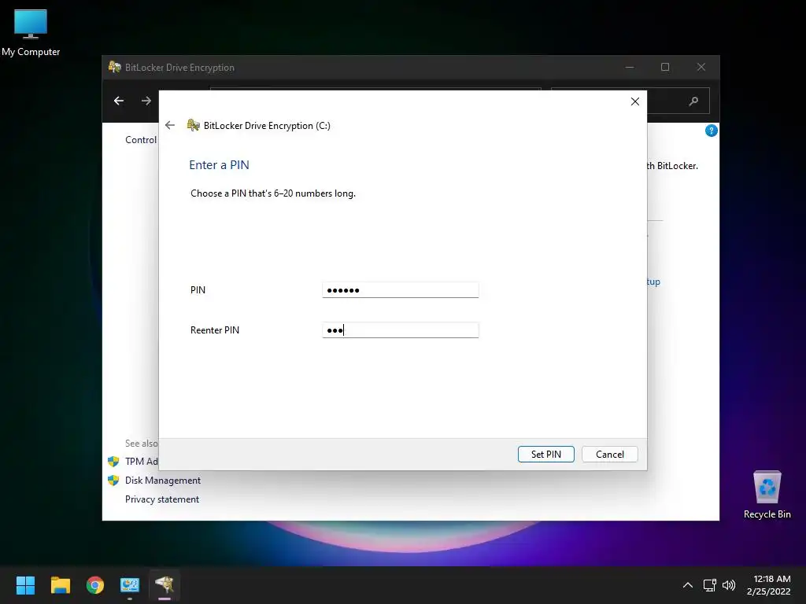The image size is (806, 604).
Task: Open the blue help question mark icon
Action: click(711, 131)
